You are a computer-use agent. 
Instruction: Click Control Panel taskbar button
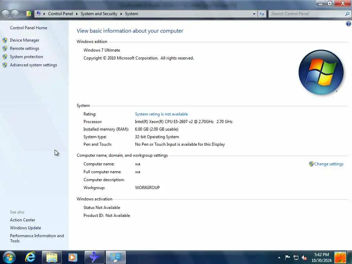tap(115, 257)
